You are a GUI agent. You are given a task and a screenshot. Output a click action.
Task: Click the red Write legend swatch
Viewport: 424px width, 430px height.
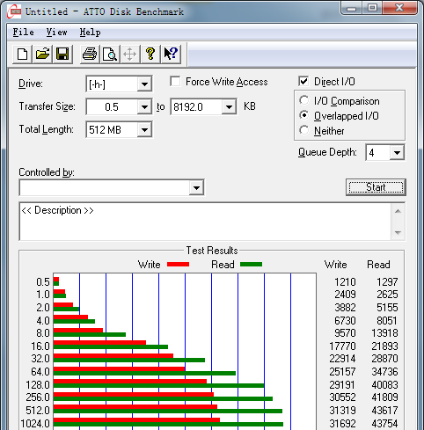[178, 265]
